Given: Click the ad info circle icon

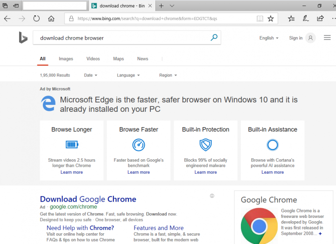Looking at the screenshot, I should tap(212, 196).
